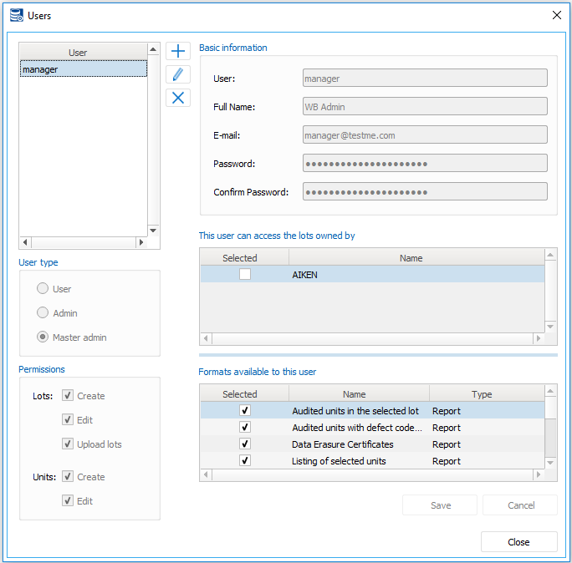Click formats table scroll down arrow
The width and height of the screenshot is (572, 563).
[550, 463]
